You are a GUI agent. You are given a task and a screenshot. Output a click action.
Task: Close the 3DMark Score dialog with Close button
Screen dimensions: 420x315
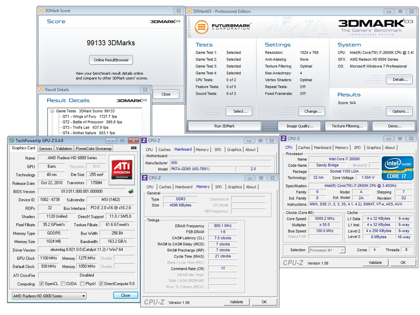[166, 94]
